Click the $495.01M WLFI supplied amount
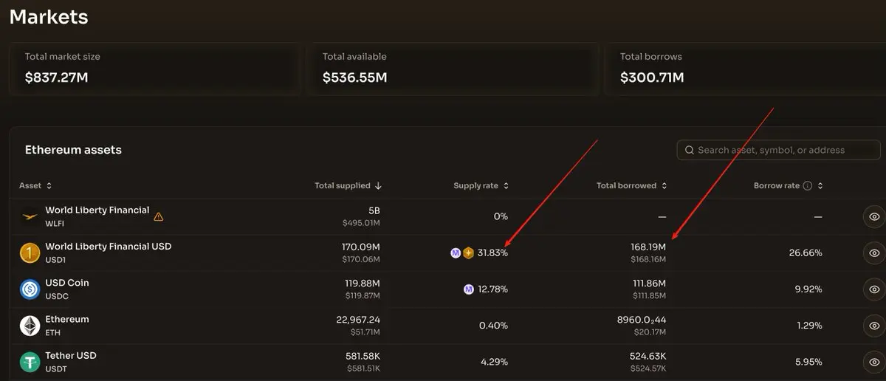886x381 pixels. click(361, 223)
